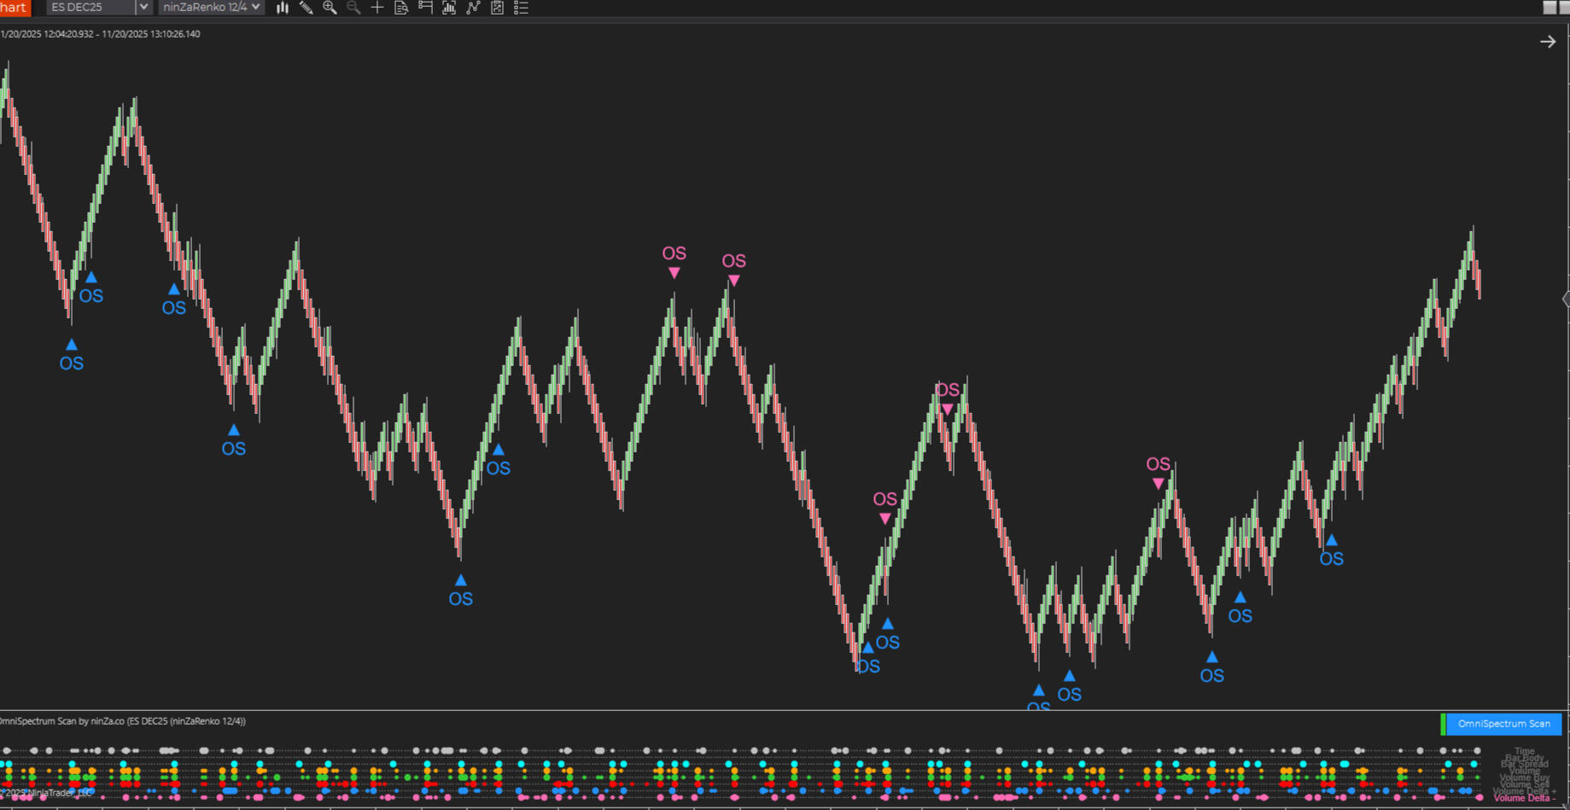Select the Chart tab
The width and height of the screenshot is (1570, 810).
pyautogui.click(x=14, y=8)
